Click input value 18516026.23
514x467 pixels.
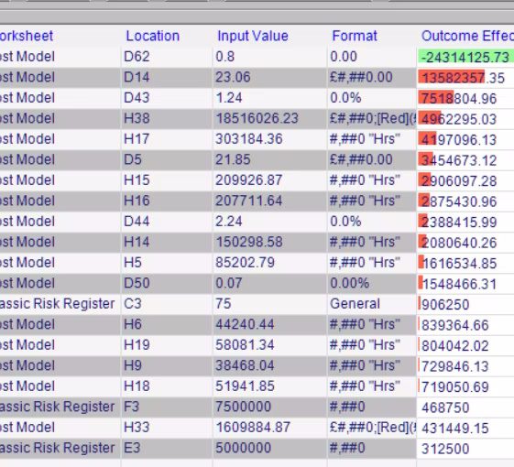tap(257, 118)
